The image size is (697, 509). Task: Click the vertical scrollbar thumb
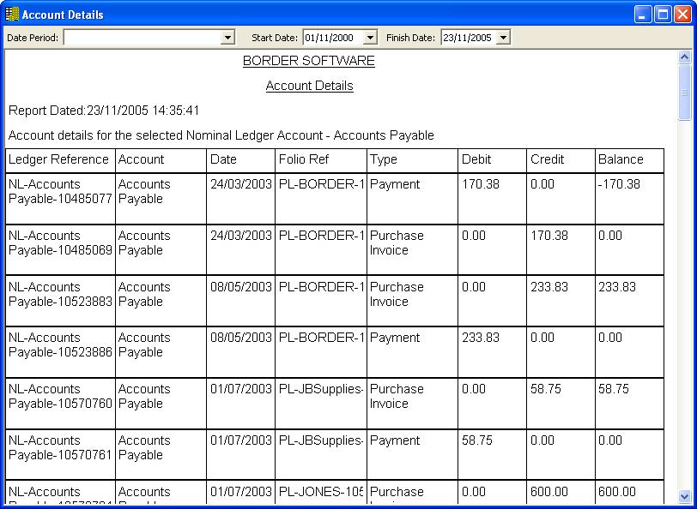[x=684, y=93]
